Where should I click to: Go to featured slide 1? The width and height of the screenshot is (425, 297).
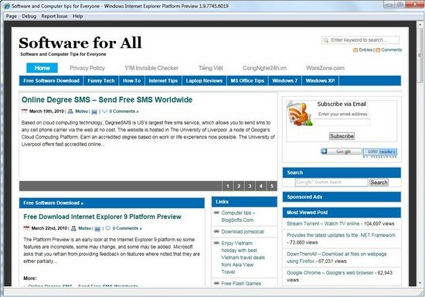click(228, 186)
